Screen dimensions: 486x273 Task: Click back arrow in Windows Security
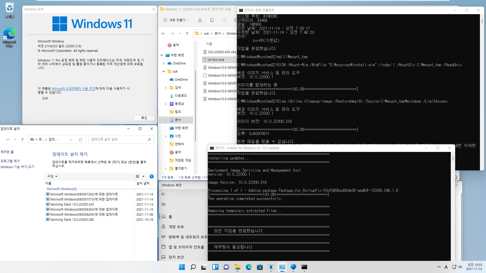pyautogui.click(x=164, y=194)
